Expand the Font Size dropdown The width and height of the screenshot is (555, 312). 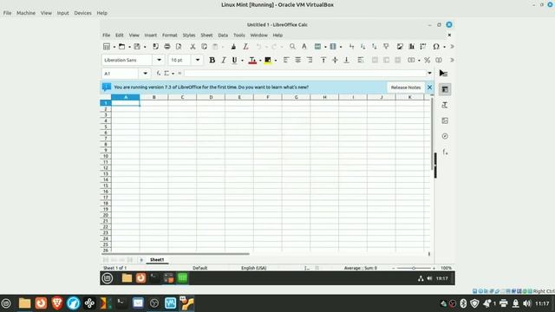(198, 60)
